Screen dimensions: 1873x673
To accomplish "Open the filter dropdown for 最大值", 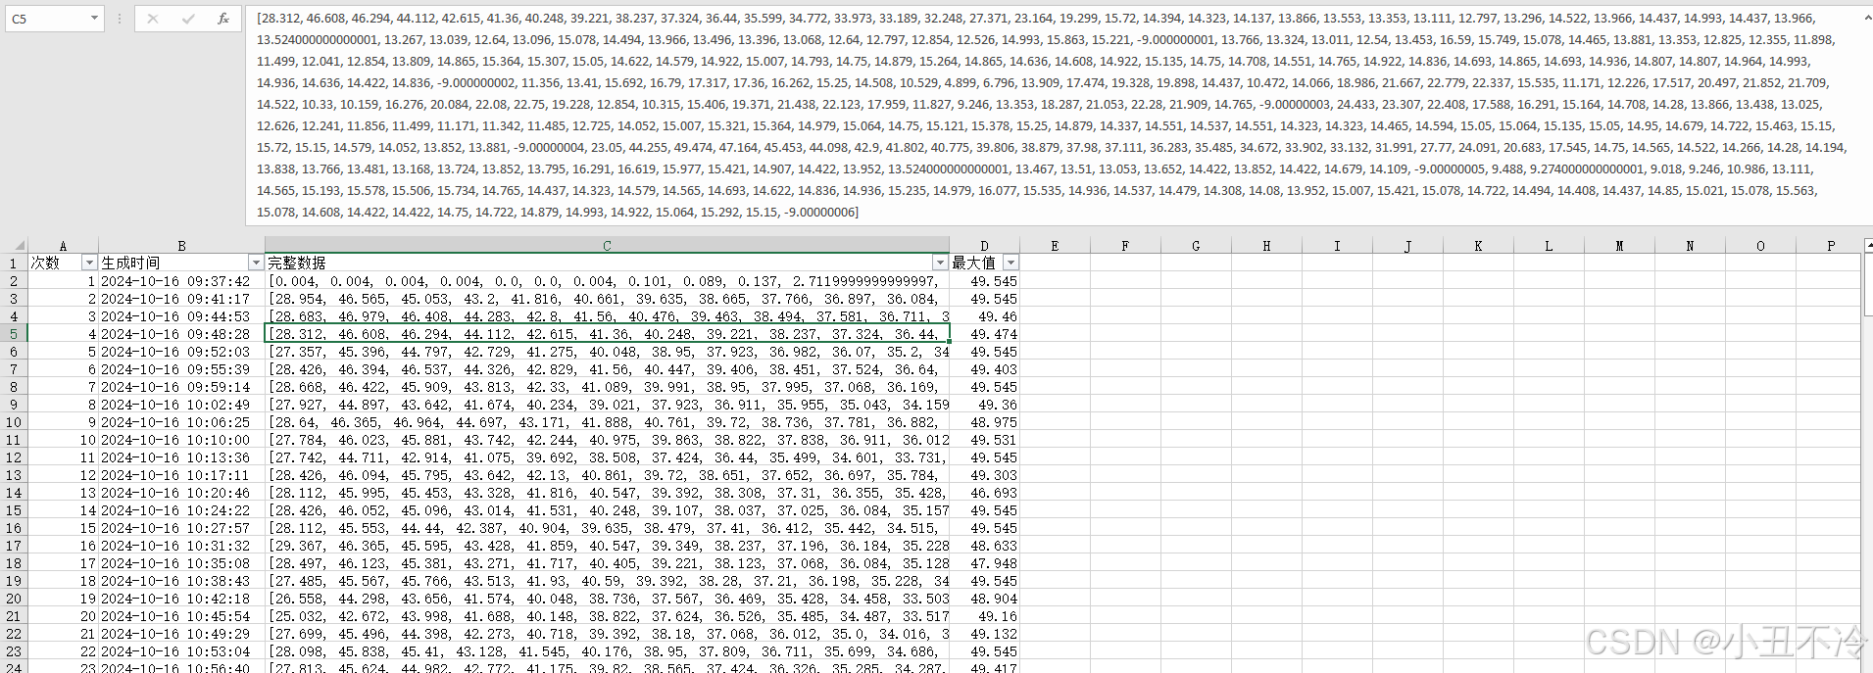I will click(x=1010, y=263).
